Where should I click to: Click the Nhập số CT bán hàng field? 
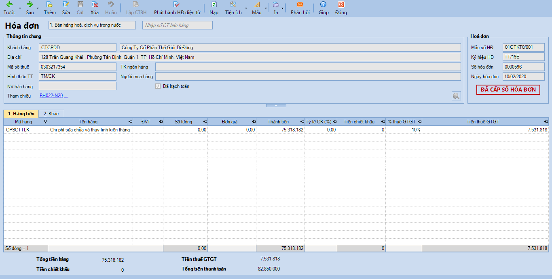178,25
